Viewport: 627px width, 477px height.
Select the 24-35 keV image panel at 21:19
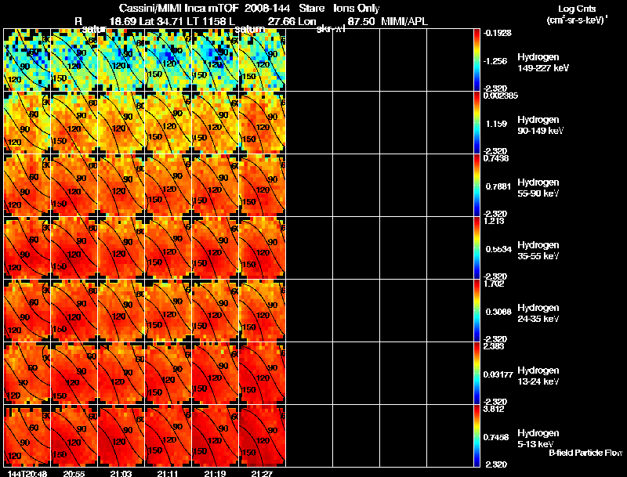click(215, 311)
